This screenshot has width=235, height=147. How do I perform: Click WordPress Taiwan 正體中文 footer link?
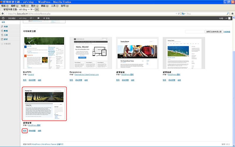coord(53,144)
